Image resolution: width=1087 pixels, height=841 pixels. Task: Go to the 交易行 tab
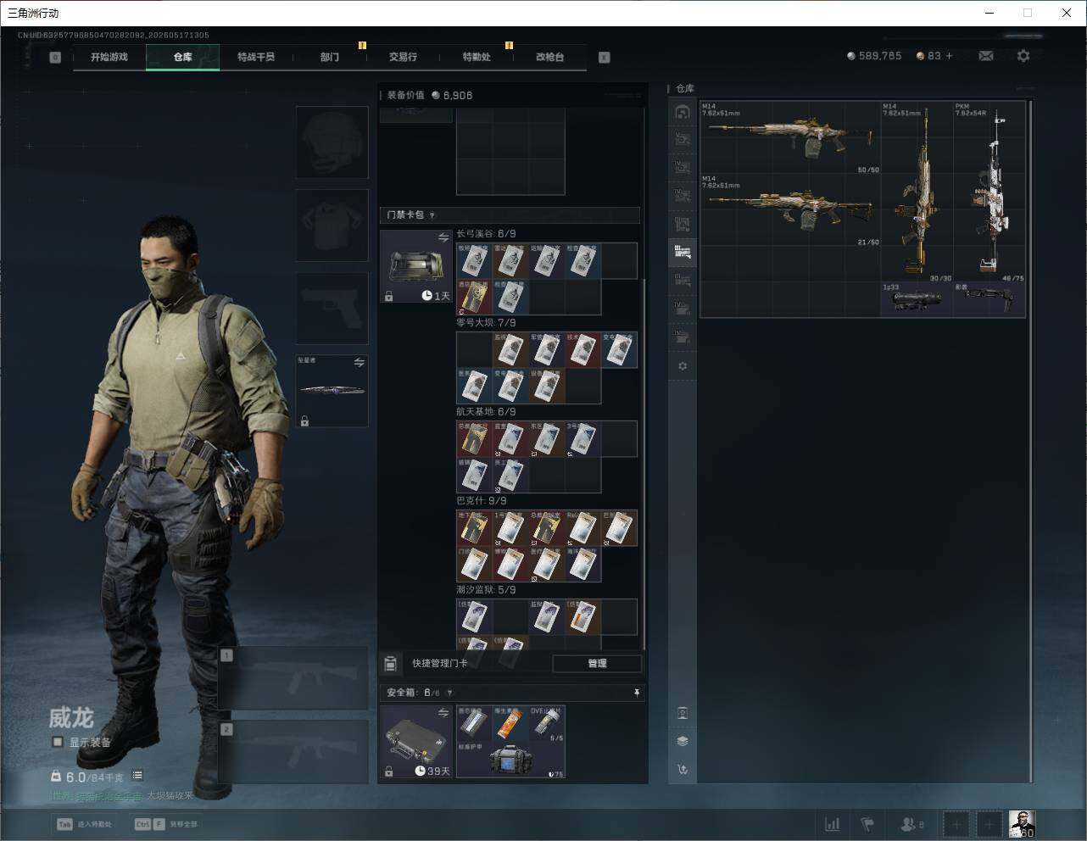point(403,57)
